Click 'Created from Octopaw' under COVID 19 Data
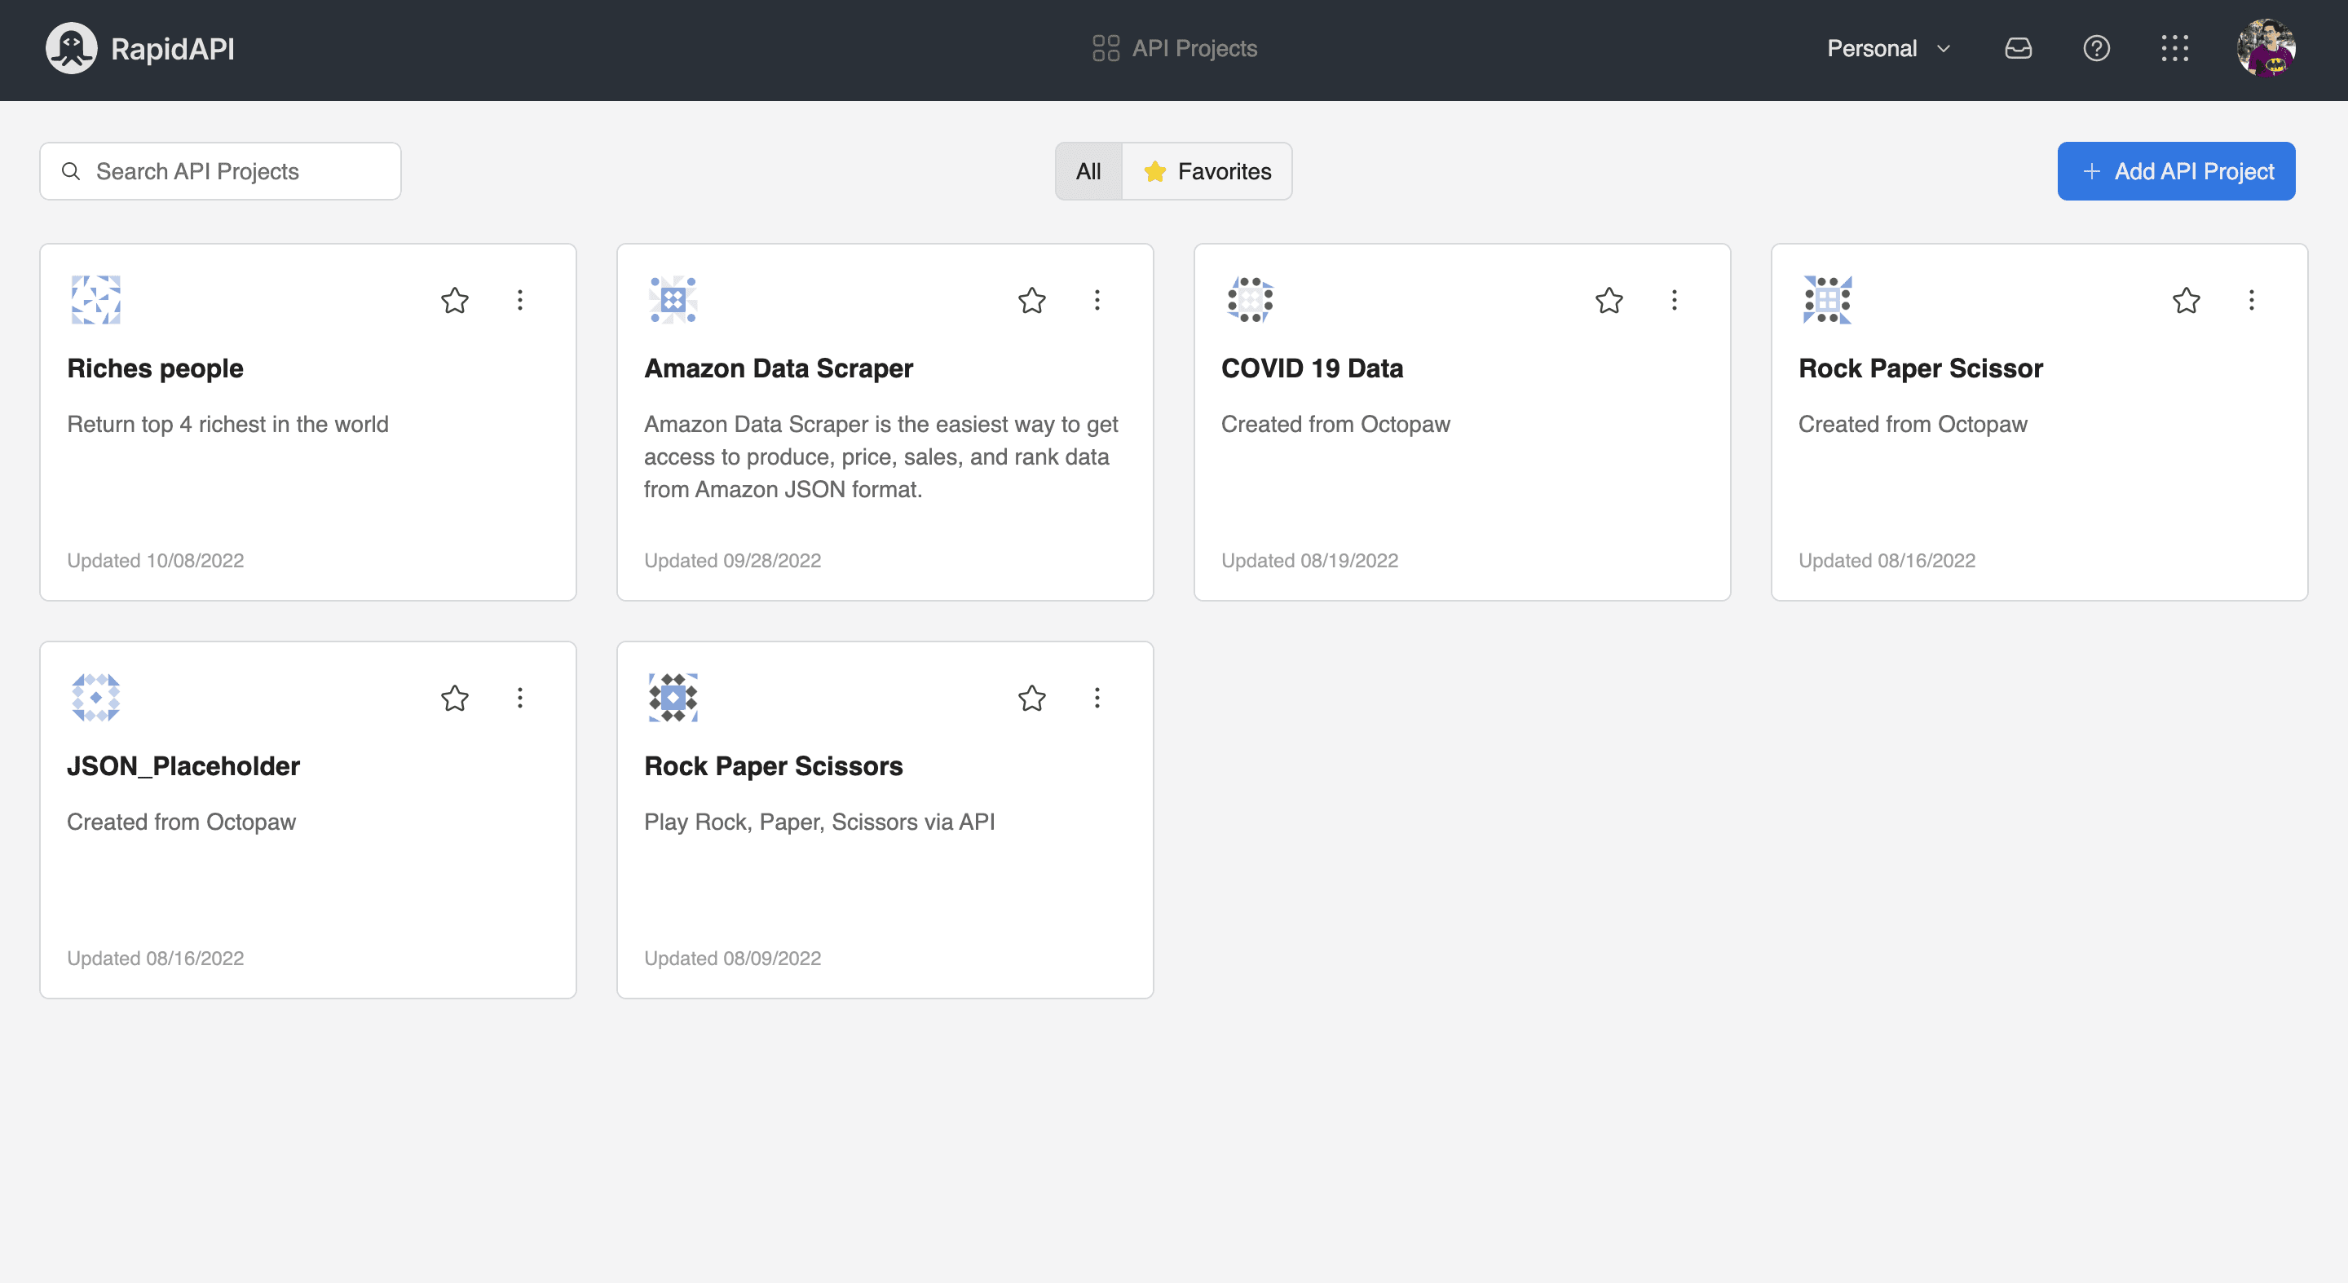Image resolution: width=2348 pixels, height=1283 pixels. tap(1335, 425)
